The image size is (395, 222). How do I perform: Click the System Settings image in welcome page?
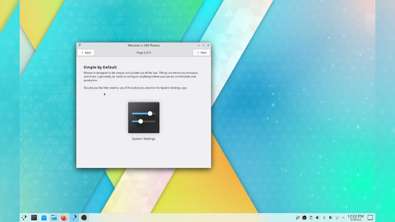[143, 117]
